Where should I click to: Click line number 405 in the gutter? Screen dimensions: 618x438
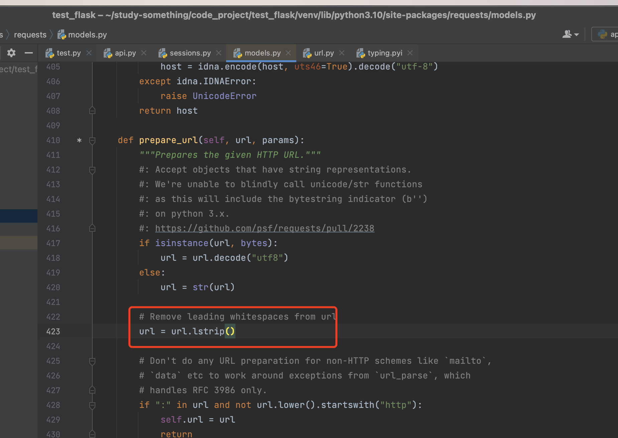(x=53, y=67)
